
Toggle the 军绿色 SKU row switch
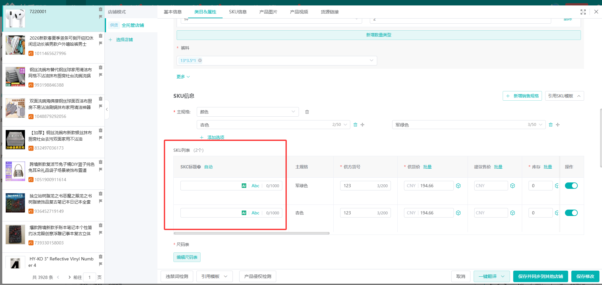tap(571, 186)
